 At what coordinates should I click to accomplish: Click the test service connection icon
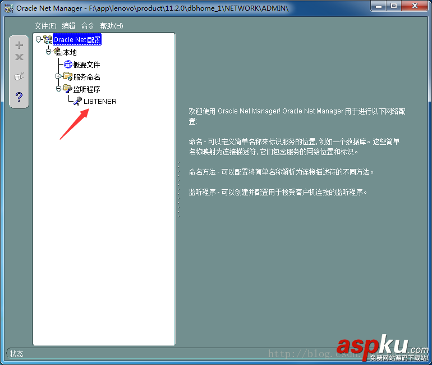pos(19,76)
